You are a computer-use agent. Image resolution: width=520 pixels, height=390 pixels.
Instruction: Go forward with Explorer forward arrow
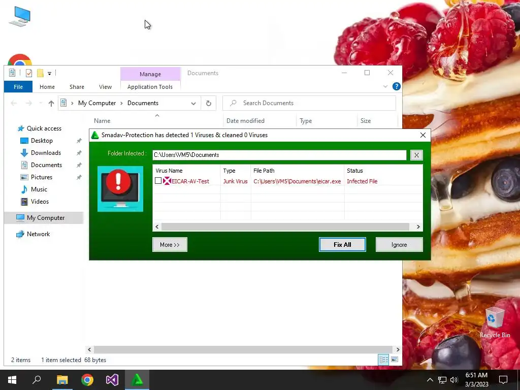coord(29,103)
